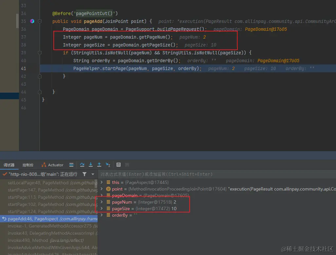This screenshot has height=255, width=336.
Task: Switch to the 控制台 console tab
Action: pos(28,165)
